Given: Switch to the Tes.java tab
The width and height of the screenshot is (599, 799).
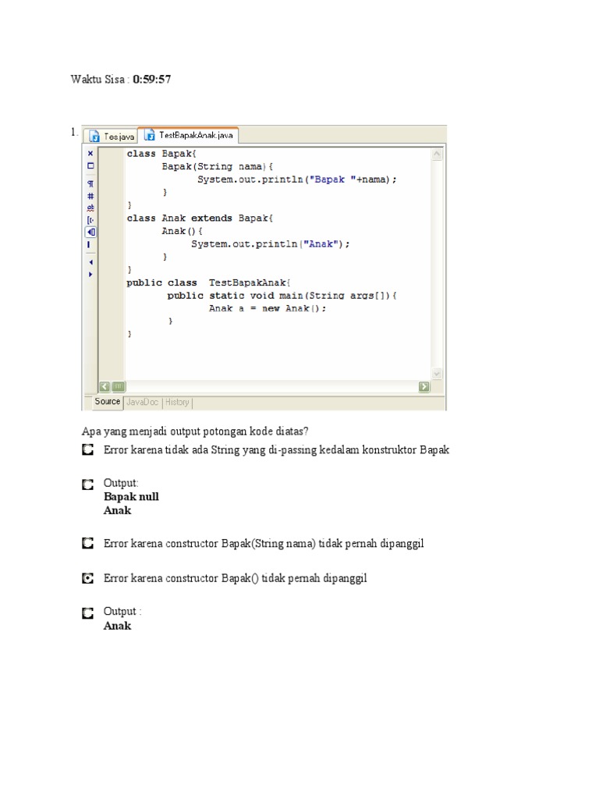Looking at the screenshot, I should coord(111,136).
